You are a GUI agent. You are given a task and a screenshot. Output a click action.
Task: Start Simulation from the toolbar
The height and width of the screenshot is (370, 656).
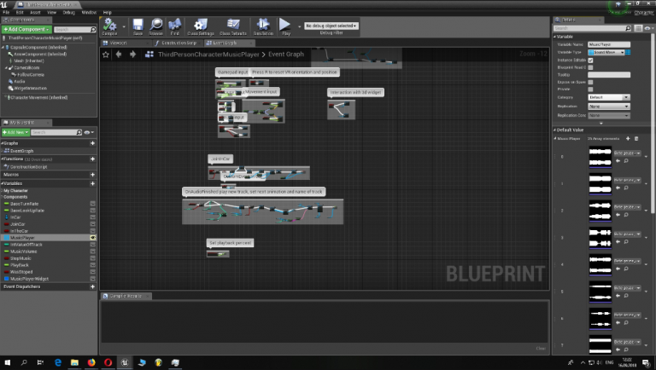(263, 26)
